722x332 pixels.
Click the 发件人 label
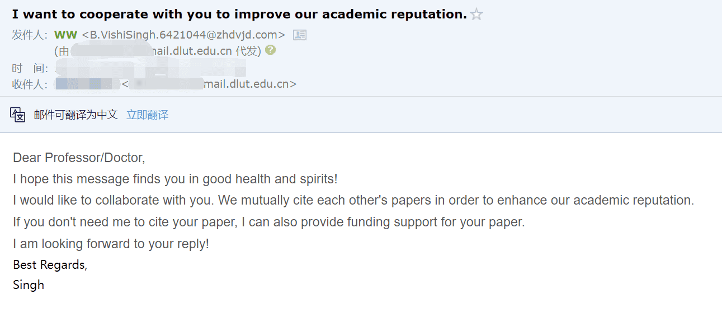click(x=30, y=35)
